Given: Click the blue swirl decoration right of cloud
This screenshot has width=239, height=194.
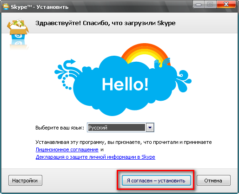Looking at the screenshot, I should pyautogui.click(x=184, y=81).
